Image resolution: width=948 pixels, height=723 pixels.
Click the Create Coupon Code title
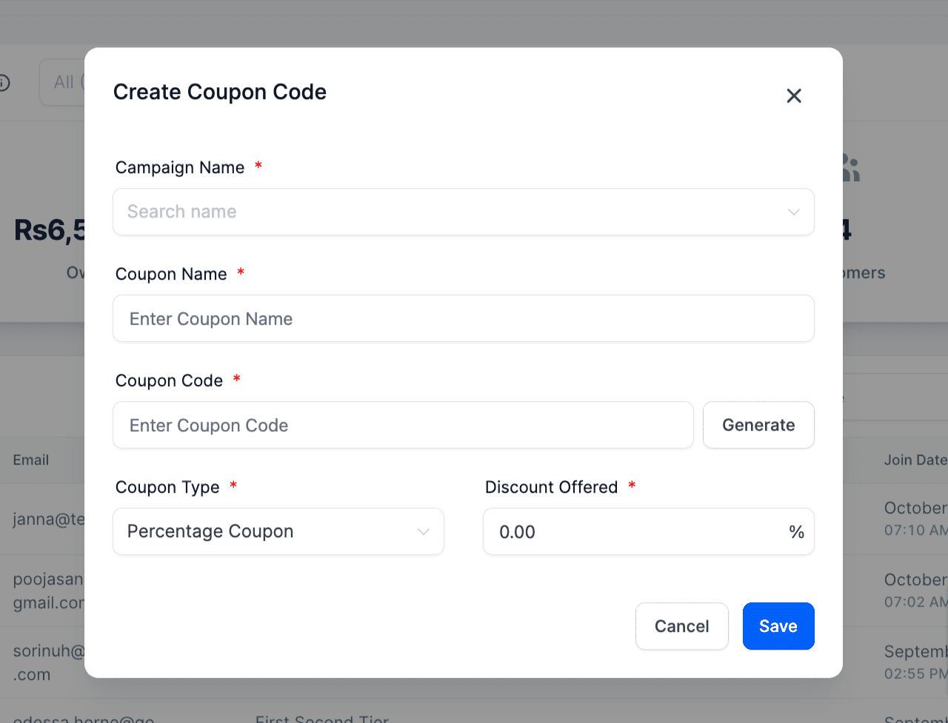point(220,92)
